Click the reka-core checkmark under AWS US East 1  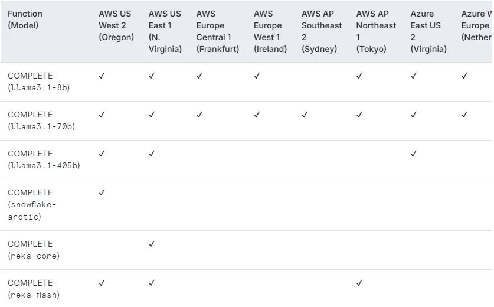coord(152,244)
